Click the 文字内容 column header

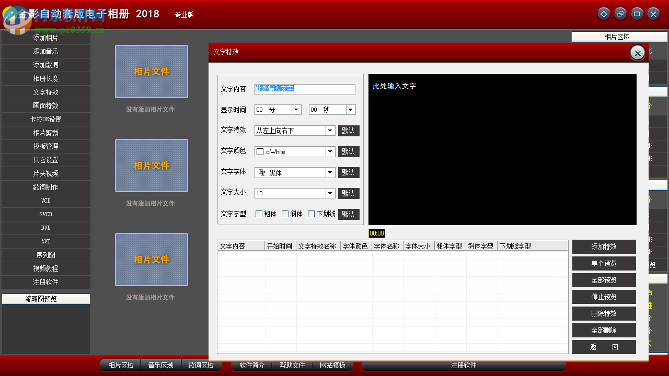click(x=241, y=246)
